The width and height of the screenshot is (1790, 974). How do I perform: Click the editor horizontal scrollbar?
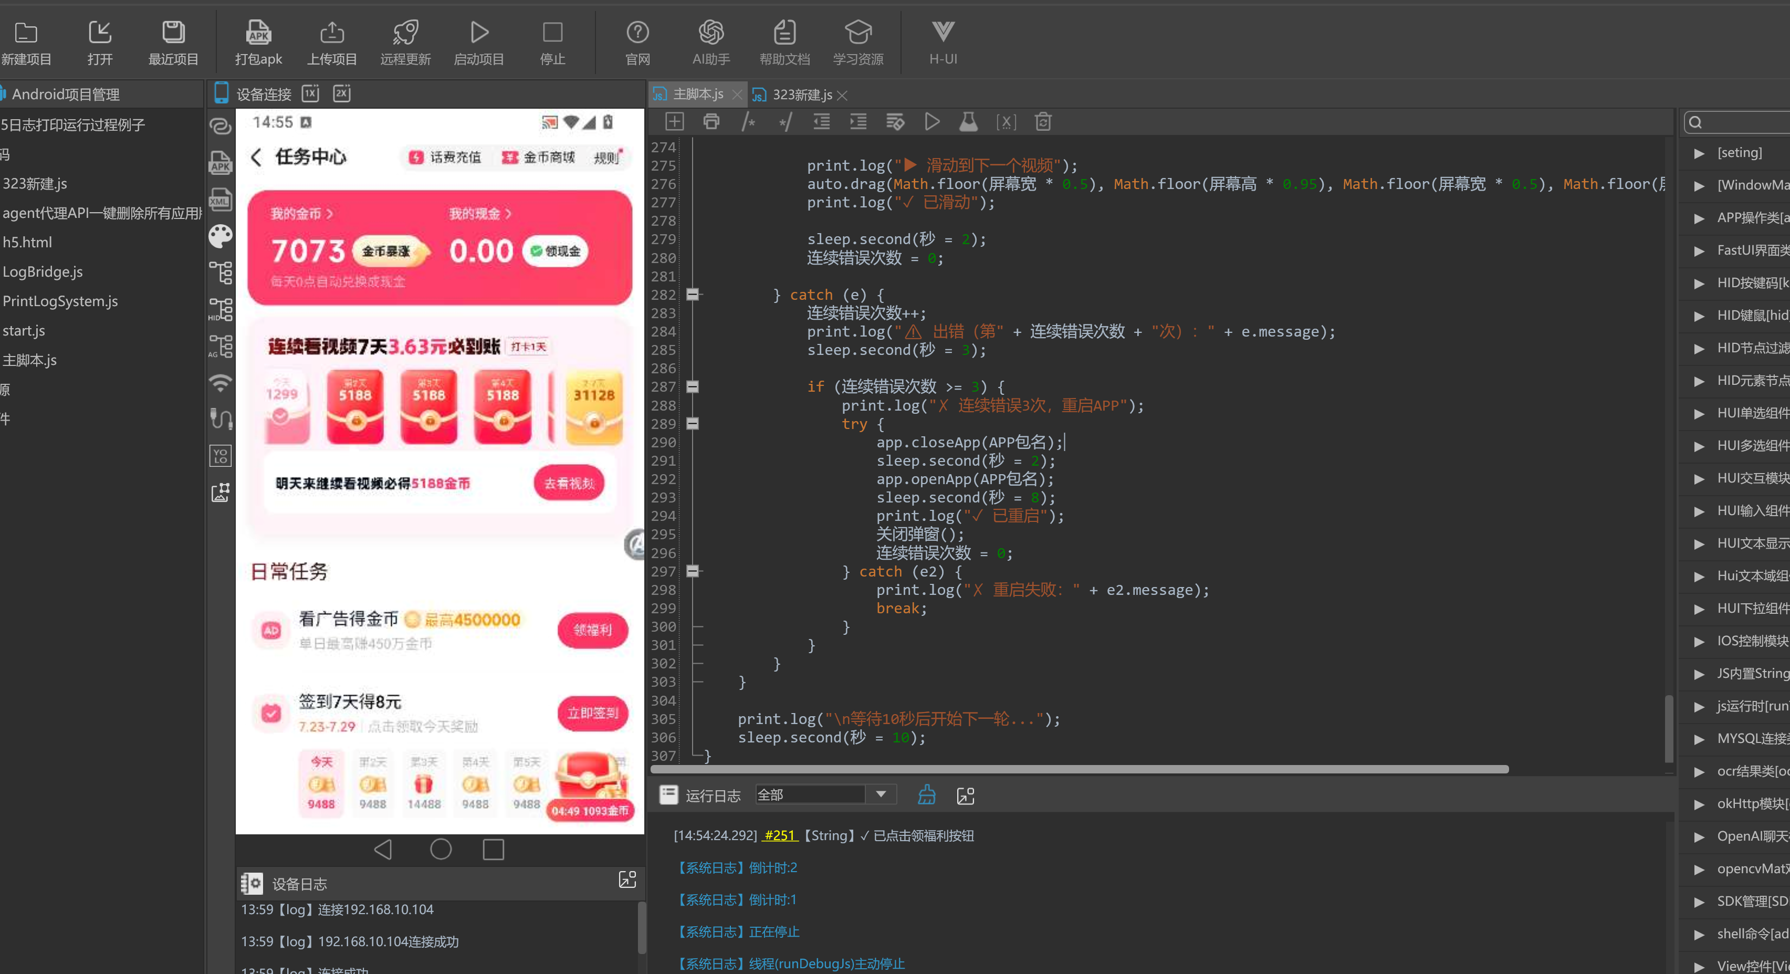tap(1079, 769)
